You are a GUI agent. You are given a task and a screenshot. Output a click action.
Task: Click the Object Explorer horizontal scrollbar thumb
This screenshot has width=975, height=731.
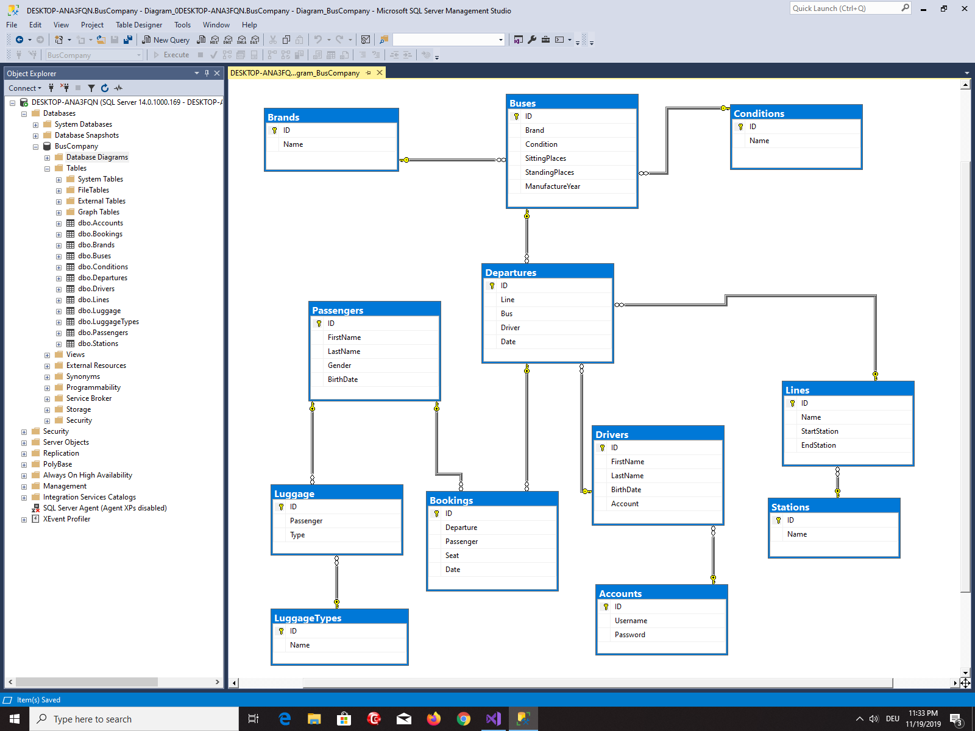tap(87, 682)
